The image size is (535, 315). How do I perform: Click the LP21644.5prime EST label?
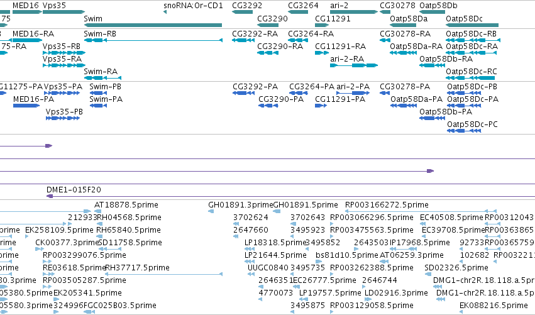pyautogui.click(x=275, y=255)
